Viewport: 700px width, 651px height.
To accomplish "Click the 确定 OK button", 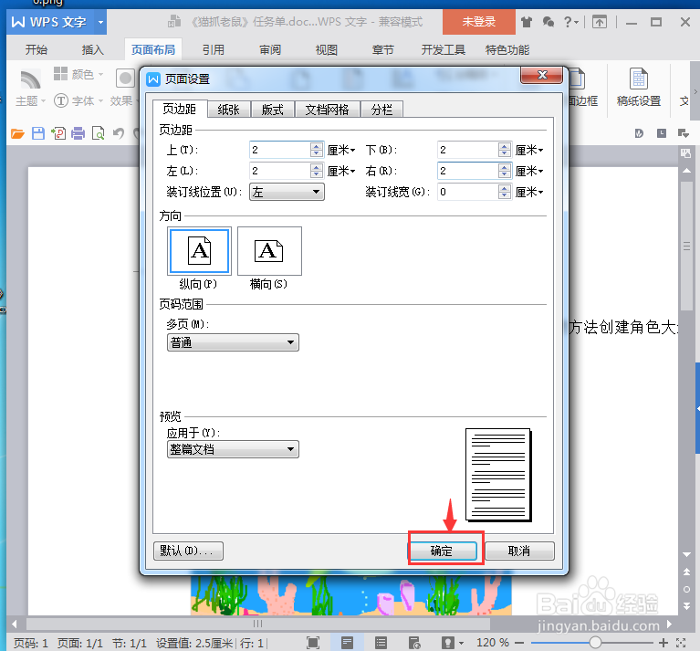I will click(444, 551).
